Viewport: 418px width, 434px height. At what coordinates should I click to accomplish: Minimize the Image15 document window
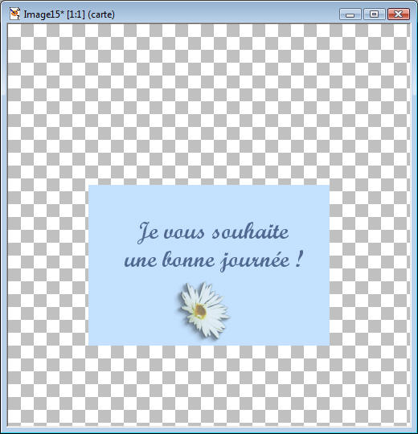[350, 14]
